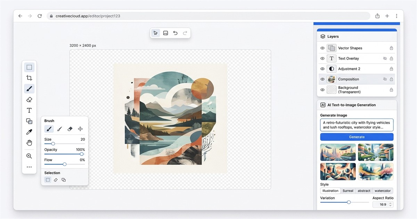The image size is (417, 219).
Task: Select the abstract style tab
Action: (x=364, y=190)
